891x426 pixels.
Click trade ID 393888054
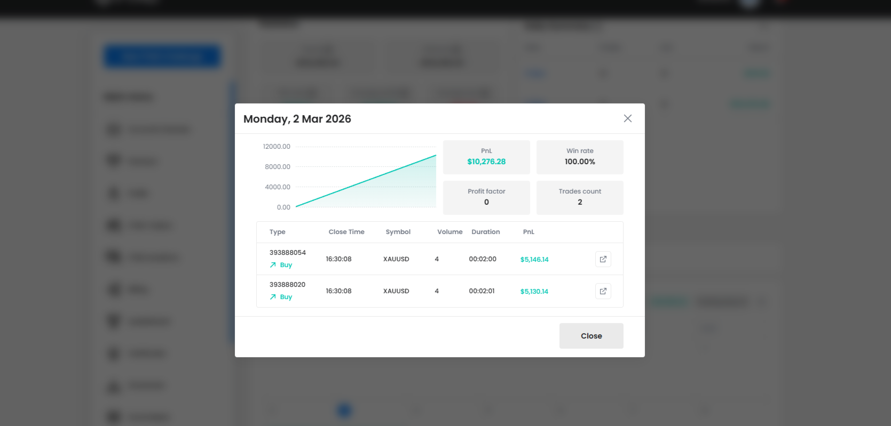tap(288, 253)
